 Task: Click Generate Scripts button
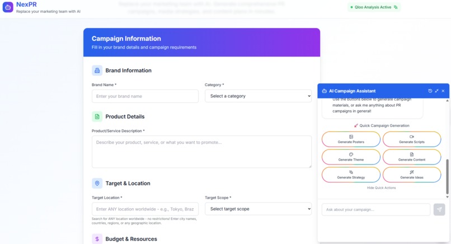point(412,139)
